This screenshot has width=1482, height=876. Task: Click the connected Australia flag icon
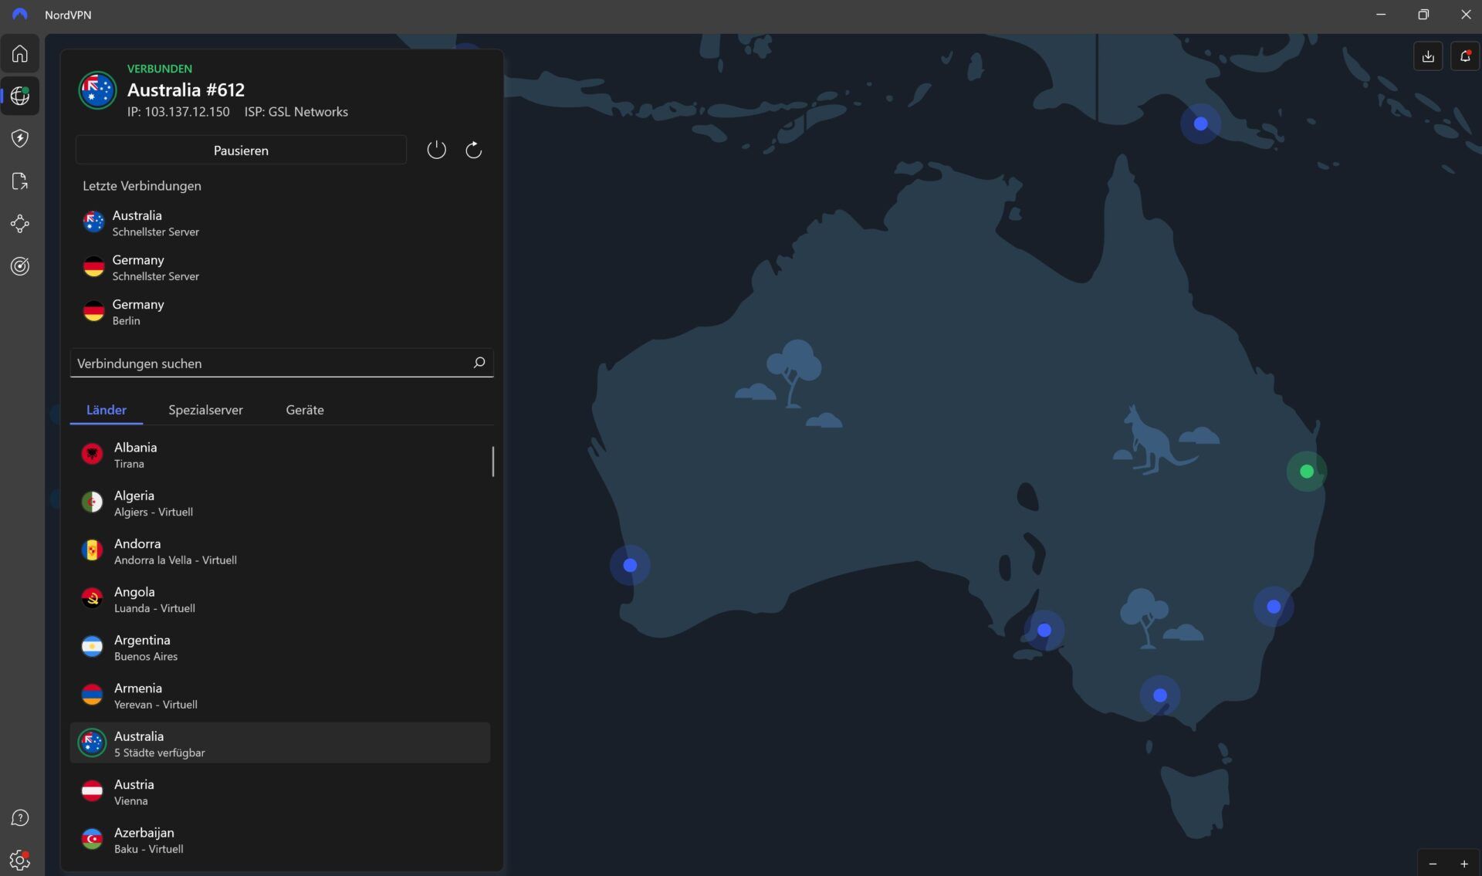tap(97, 90)
